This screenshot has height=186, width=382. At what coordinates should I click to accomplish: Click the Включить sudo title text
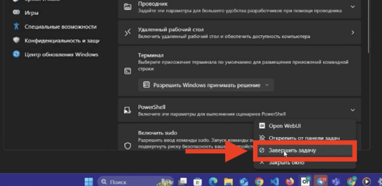[157, 133]
